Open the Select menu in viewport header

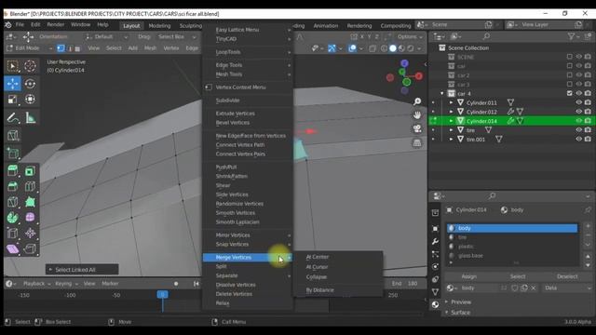coord(114,48)
